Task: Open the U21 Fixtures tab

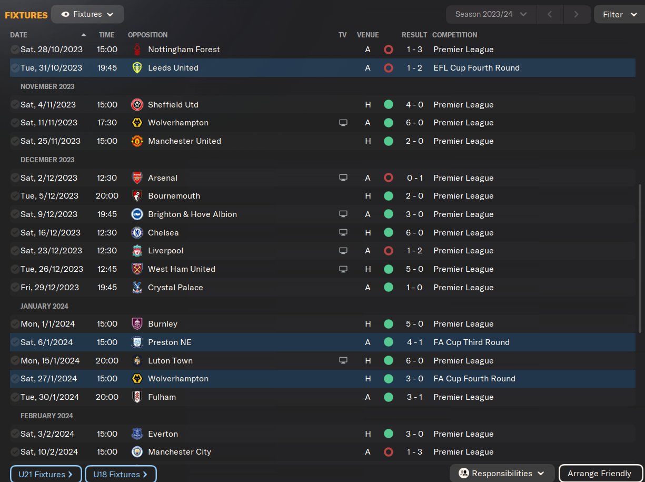Action: (46, 474)
